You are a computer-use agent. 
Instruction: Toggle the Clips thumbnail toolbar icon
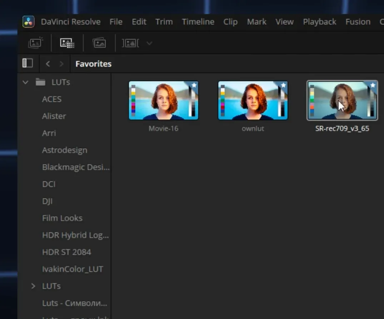coord(130,43)
